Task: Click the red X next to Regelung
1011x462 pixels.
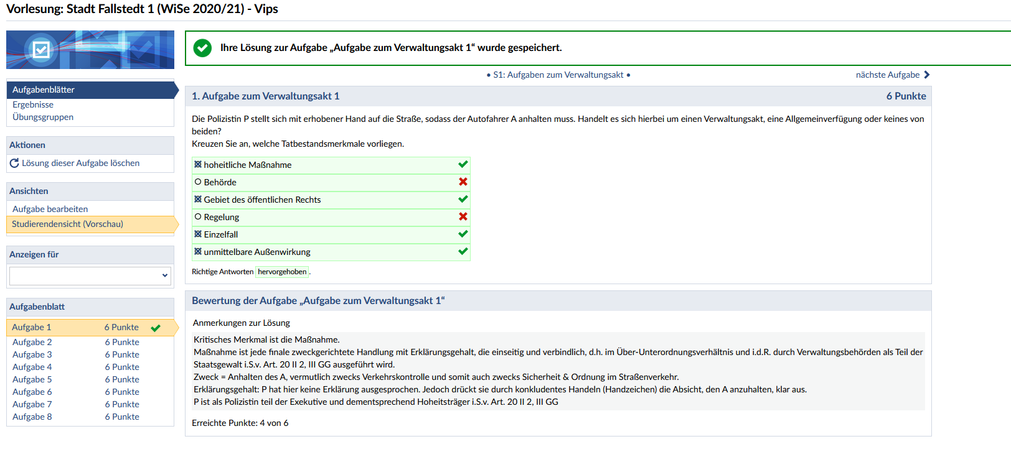Action: 463,217
